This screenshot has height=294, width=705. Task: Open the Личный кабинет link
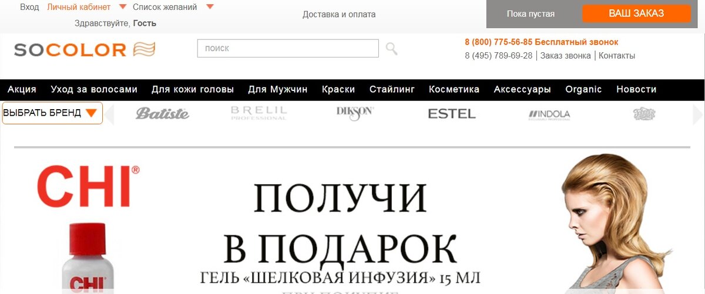[x=79, y=7]
